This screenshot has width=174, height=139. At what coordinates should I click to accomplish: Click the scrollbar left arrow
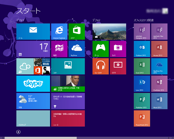coord(3,138)
